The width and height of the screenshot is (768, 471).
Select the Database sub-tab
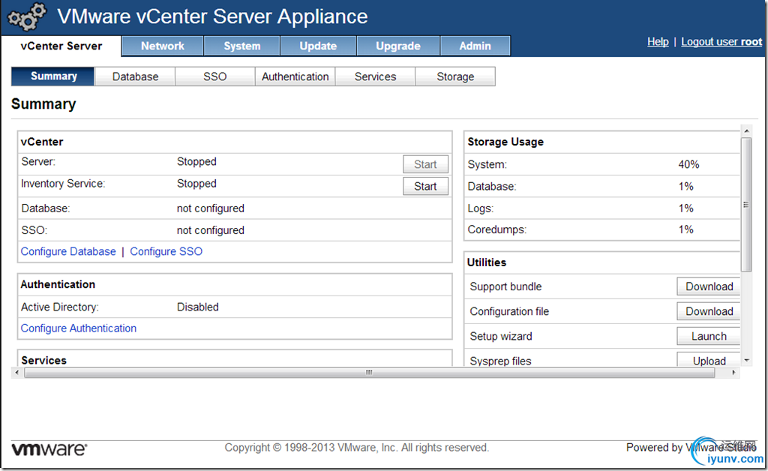pyautogui.click(x=135, y=76)
